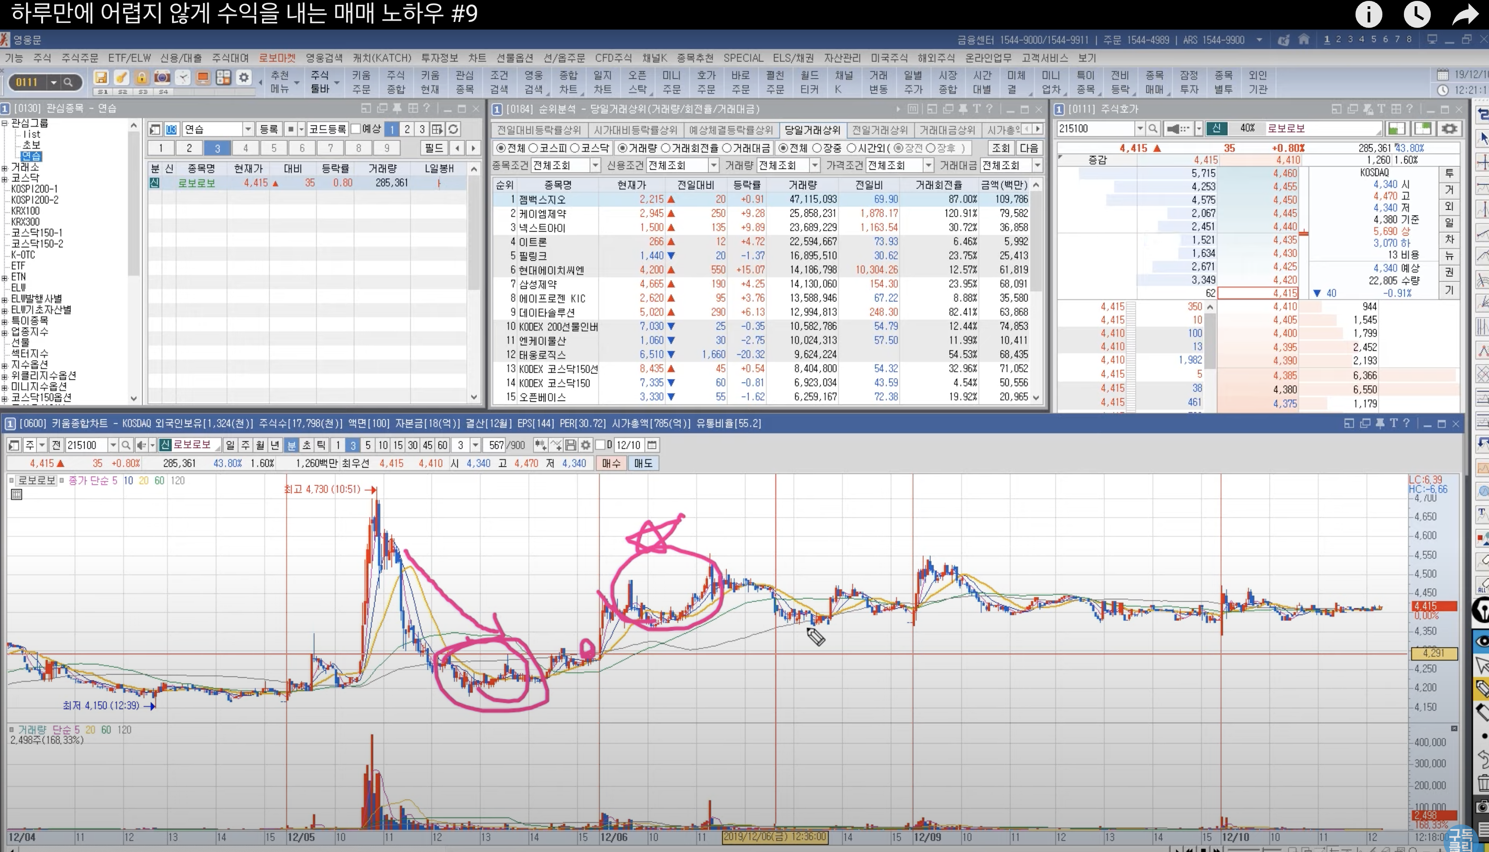Open the calculator icon in top toolbar
Screen dimensions: 1489x852
pyautogui.click(x=223, y=78)
